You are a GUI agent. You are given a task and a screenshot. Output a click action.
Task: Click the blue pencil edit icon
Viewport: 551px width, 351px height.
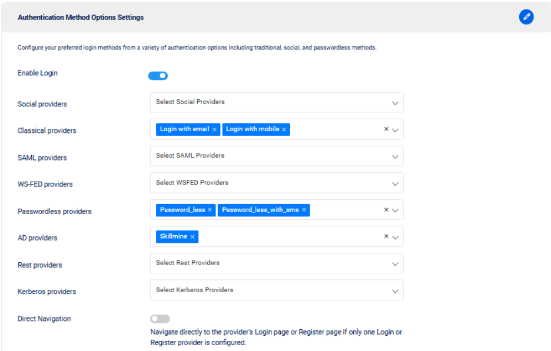point(526,17)
